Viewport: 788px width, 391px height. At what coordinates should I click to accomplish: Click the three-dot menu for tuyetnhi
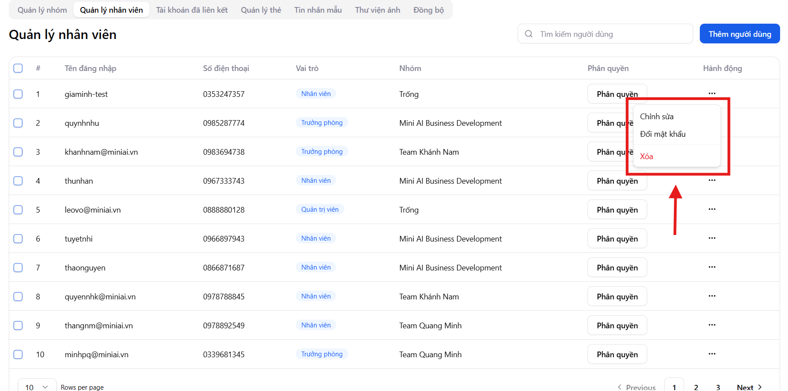coord(712,238)
